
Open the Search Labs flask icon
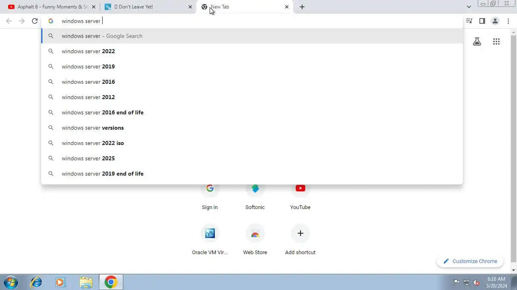[477, 41]
